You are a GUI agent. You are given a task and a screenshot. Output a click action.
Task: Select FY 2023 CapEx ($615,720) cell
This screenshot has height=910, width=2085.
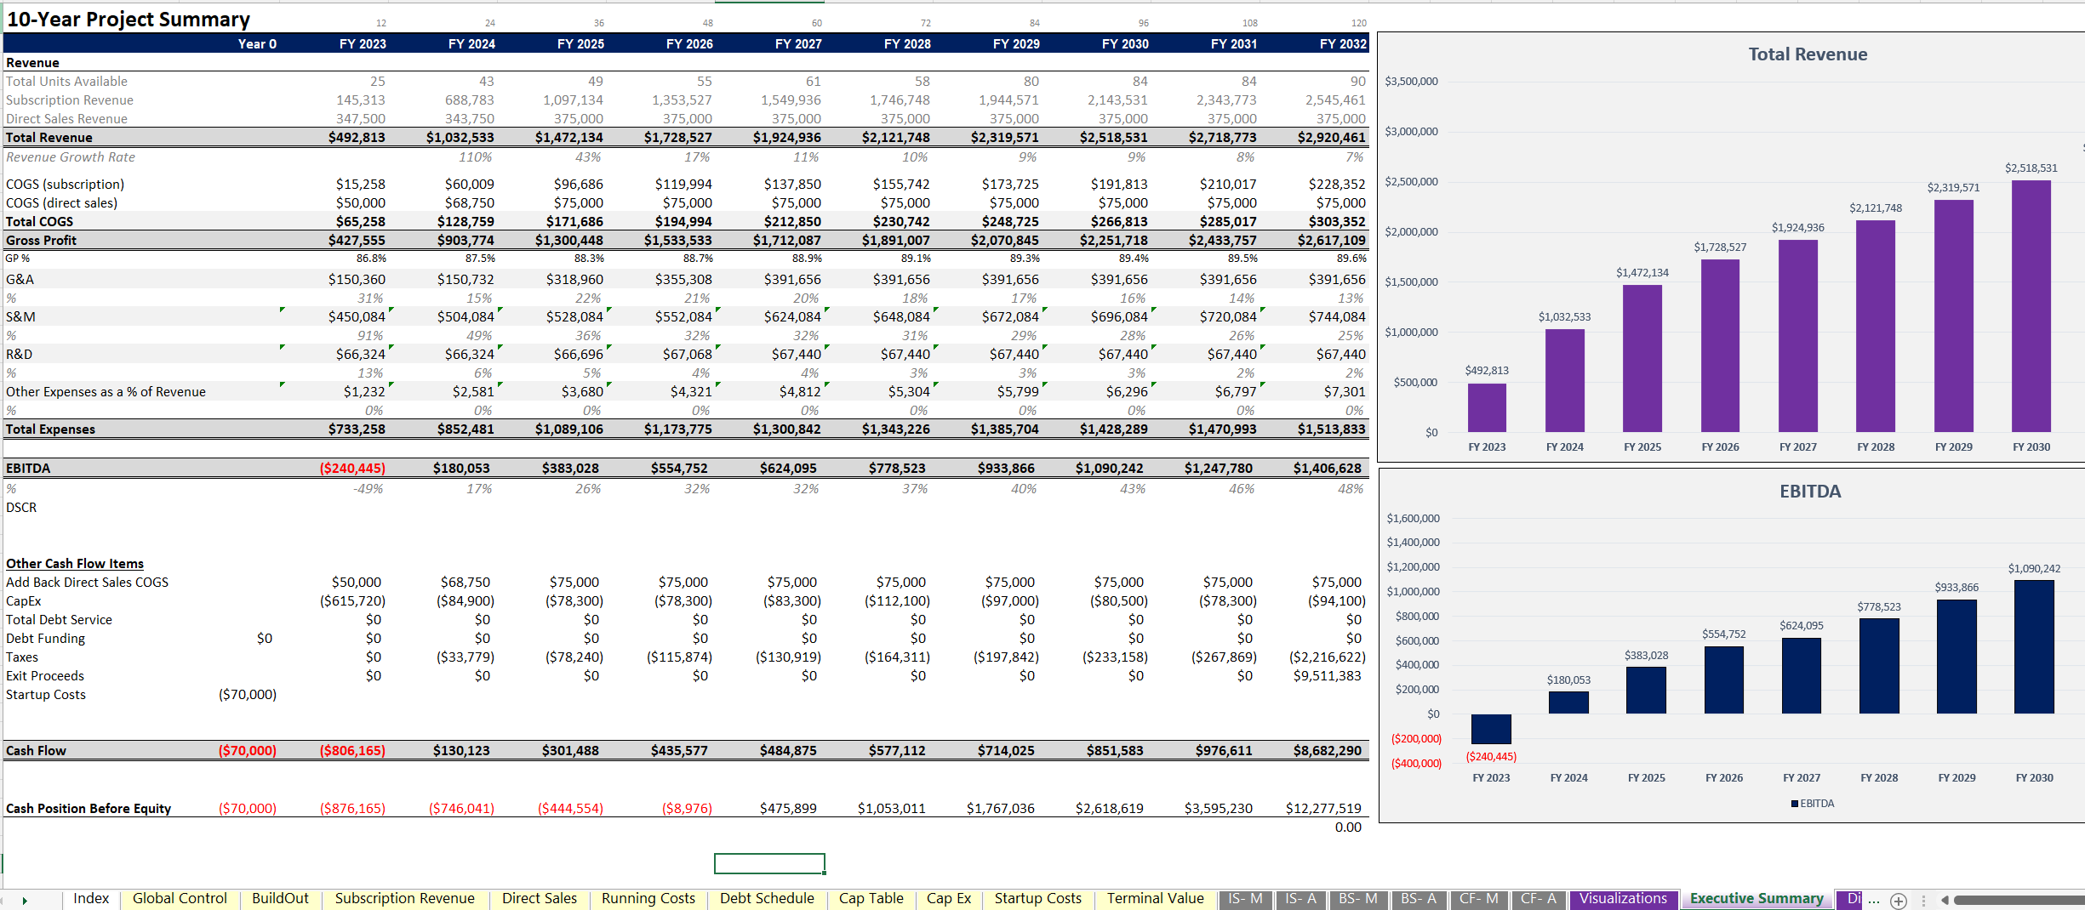[352, 601]
